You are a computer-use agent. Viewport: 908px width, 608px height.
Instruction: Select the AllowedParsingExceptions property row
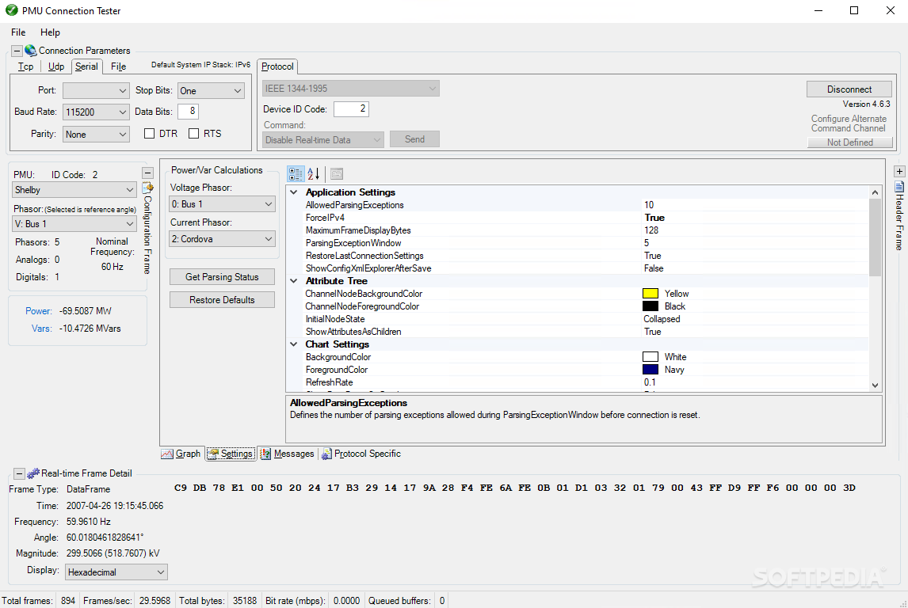pos(585,205)
